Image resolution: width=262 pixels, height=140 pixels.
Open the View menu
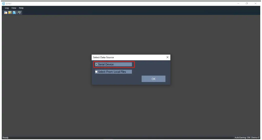(14, 8)
